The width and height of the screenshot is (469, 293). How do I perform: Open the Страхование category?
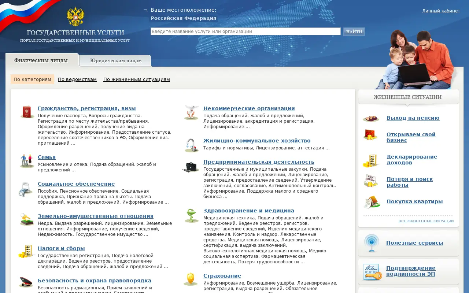coord(222,276)
